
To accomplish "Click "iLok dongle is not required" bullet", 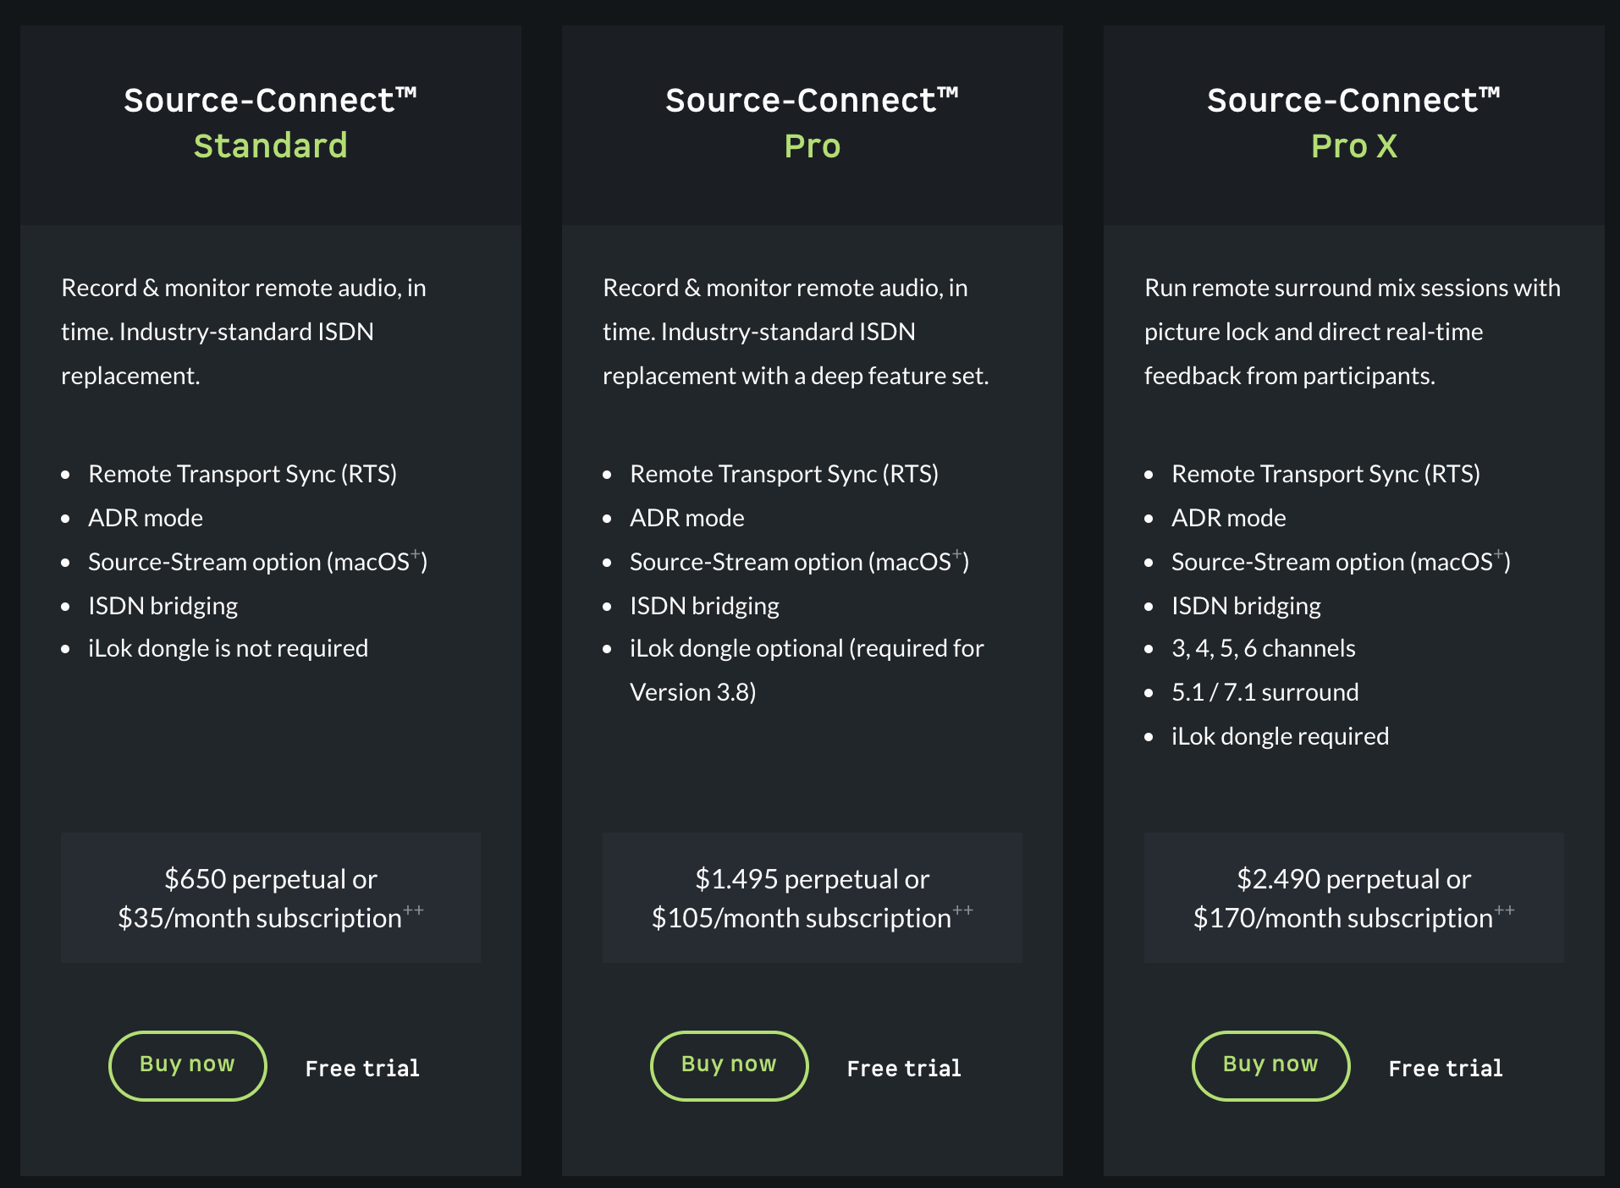I will (228, 648).
